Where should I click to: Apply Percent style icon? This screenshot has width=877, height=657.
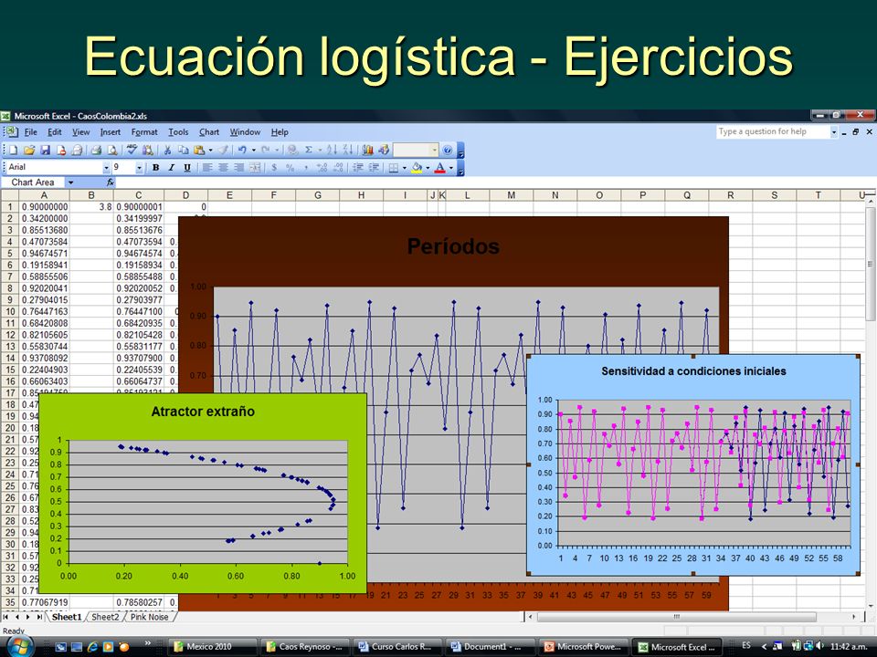coord(290,167)
